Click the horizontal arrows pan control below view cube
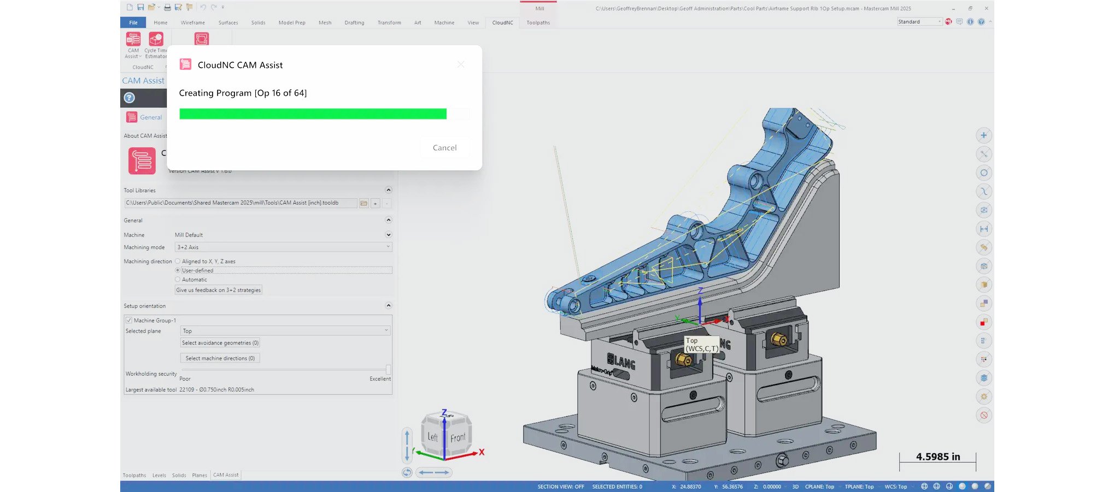Viewport: 1120px width, 492px height. click(434, 473)
